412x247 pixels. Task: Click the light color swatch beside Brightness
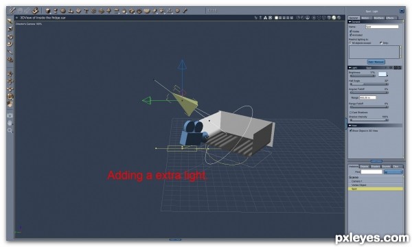click(x=382, y=74)
